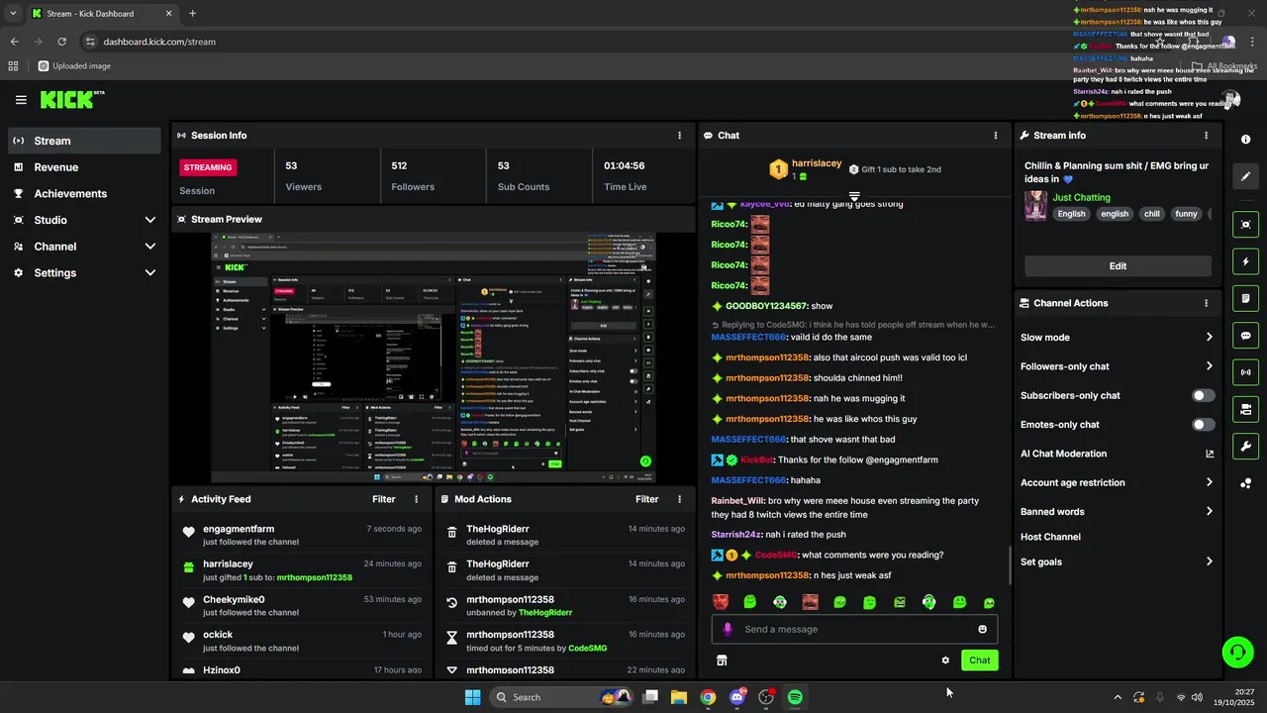Click the pencil edit icon in right toolbar
The height and width of the screenshot is (713, 1267).
click(1245, 176)
